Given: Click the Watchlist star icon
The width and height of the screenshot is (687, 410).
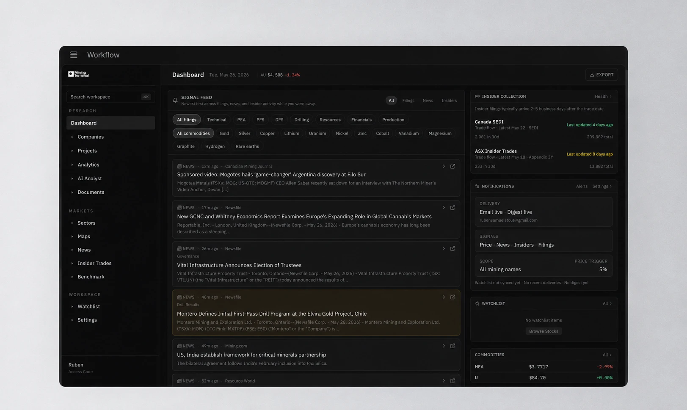Looking at the screenshot, I should (x=477, y=303).
